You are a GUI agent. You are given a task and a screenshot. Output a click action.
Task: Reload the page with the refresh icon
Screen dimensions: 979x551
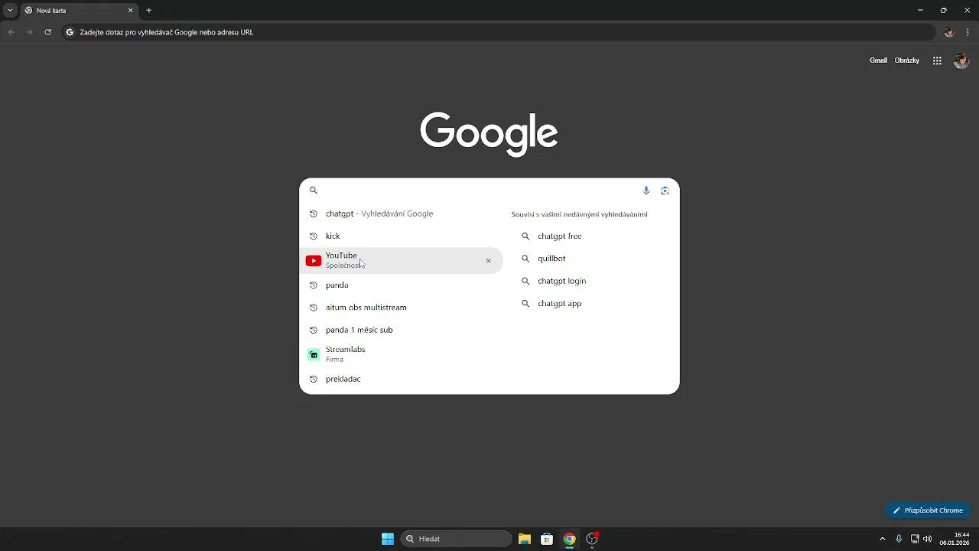pyautogui.click(x=47, y=32)
